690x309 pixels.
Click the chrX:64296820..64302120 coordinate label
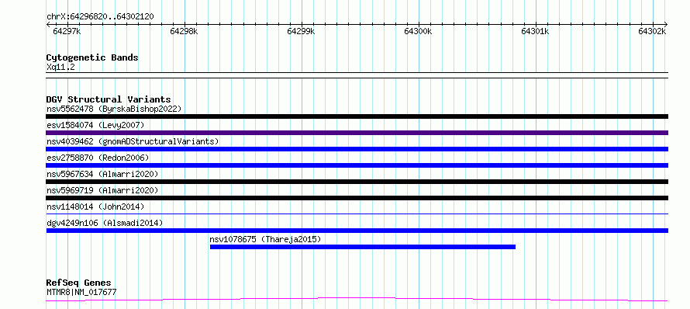click(x=100, y=17)
